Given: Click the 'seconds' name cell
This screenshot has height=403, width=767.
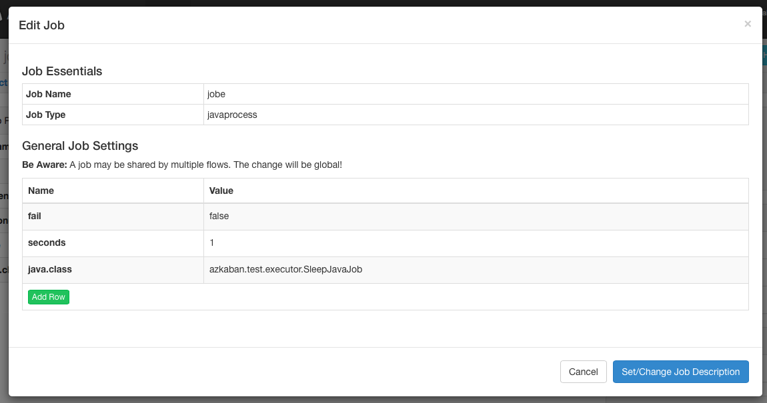Looking at the screenshot, I should tap(112, 243).
